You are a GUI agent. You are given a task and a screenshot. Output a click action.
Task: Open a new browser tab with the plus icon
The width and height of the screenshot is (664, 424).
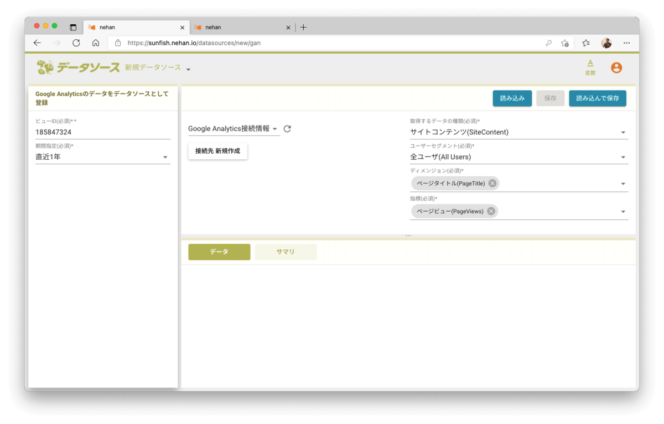click(303, 27)
